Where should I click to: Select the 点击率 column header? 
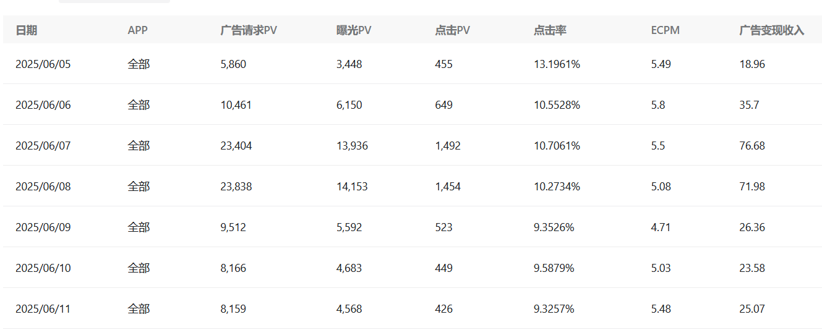pyautogui.click(x=550, y=30)
